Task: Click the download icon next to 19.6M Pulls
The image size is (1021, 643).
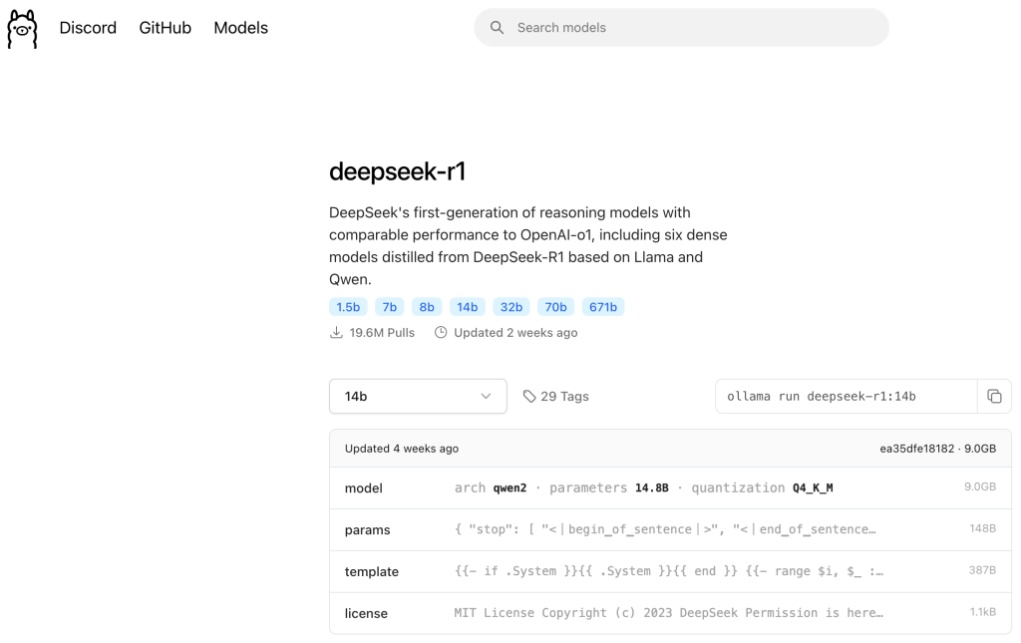Action: click(x=336, y=333)
